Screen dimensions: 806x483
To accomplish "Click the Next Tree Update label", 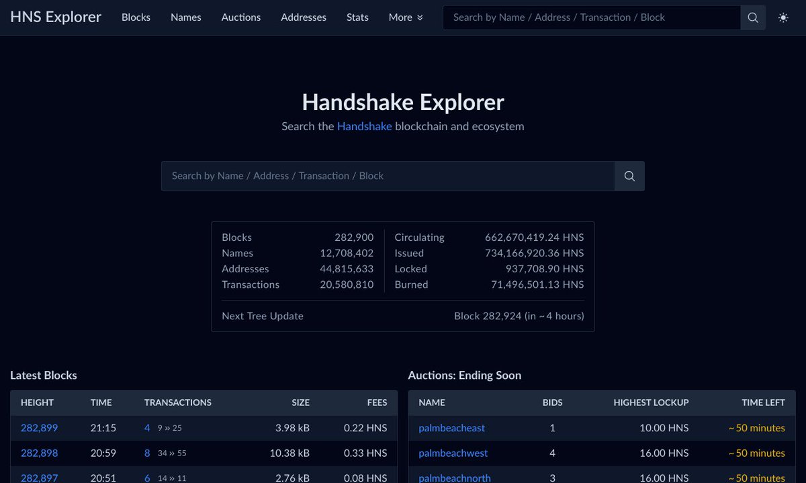I will coord(263,316).
